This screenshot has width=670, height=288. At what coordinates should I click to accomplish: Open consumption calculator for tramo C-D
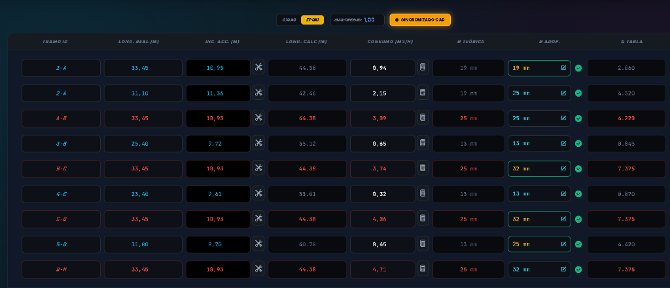click(x=423, y=218)
